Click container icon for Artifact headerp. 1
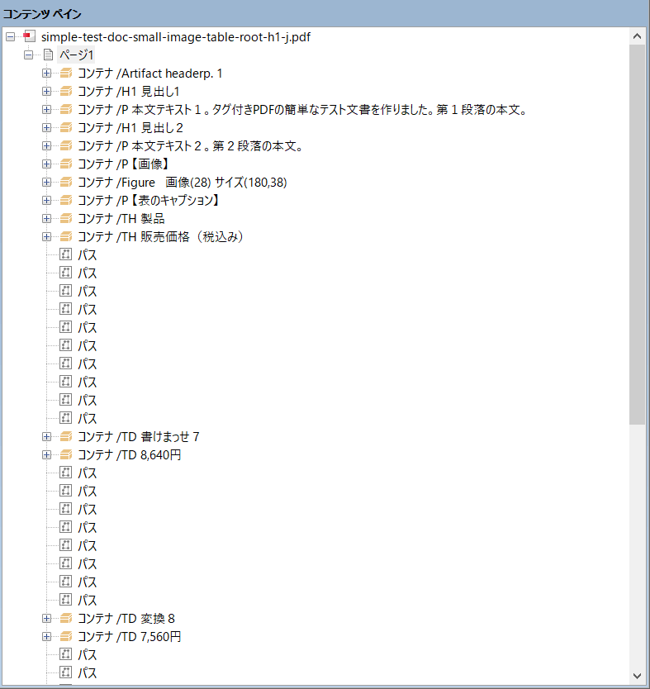 [x=66, y=74]
